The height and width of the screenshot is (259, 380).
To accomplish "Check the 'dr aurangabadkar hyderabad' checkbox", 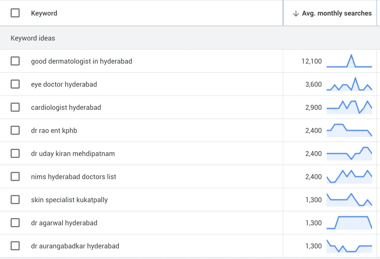I will 15,246.
